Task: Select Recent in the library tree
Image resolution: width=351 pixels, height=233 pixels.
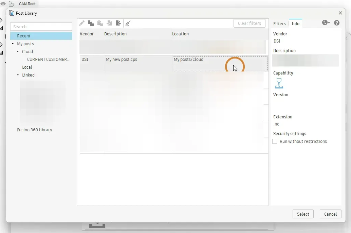Action: point(41,36)
